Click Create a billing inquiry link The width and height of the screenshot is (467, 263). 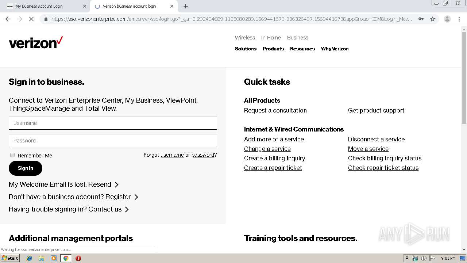pos(274,158)
